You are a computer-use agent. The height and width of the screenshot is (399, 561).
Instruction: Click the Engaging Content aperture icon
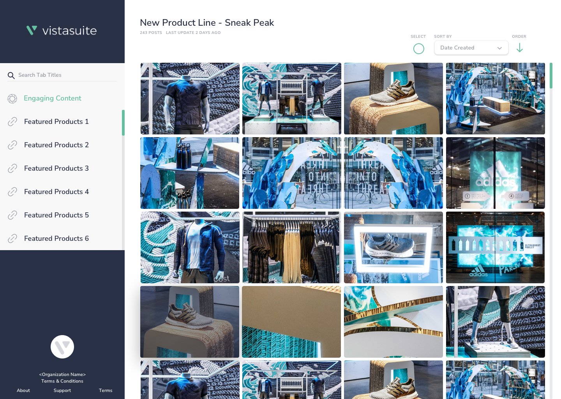click(x=12, y=99)
